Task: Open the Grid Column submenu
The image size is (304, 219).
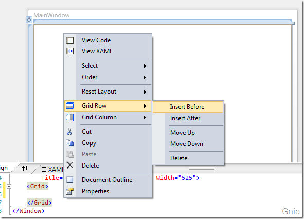Action: [x=108, y=117]
